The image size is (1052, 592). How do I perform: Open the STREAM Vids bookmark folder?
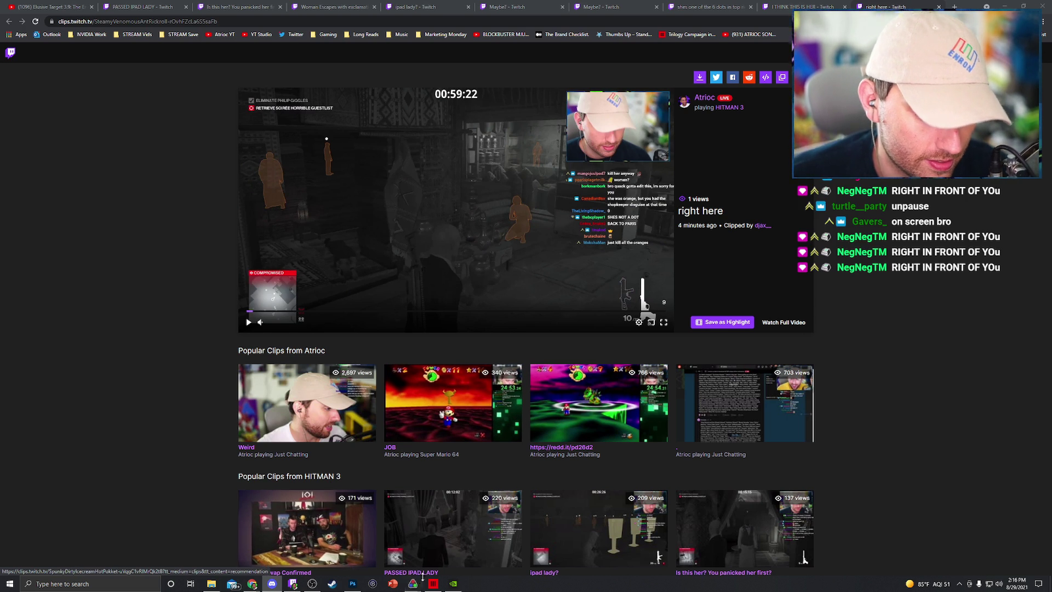132,34
